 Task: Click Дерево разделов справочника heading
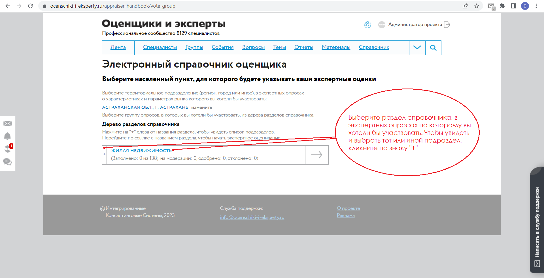[141, 124]
